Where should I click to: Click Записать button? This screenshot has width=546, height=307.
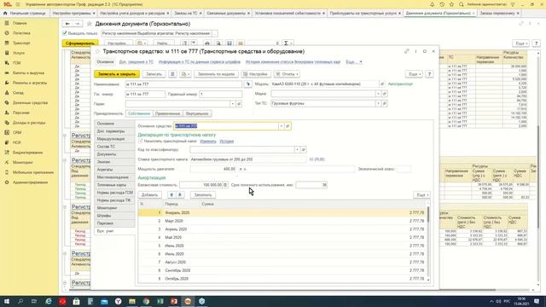click(x=154, y=74)
